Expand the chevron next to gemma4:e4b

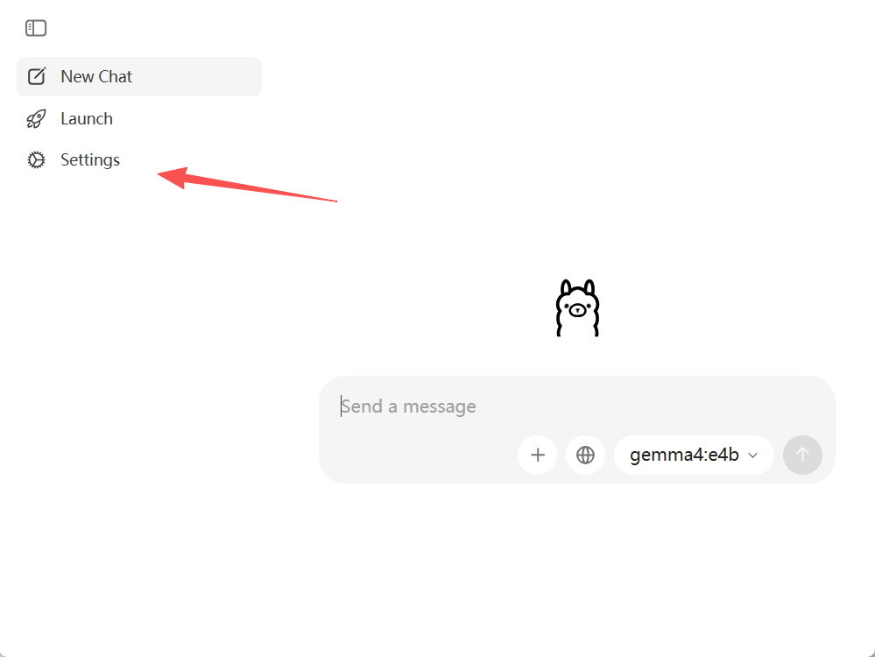(752, 456)
